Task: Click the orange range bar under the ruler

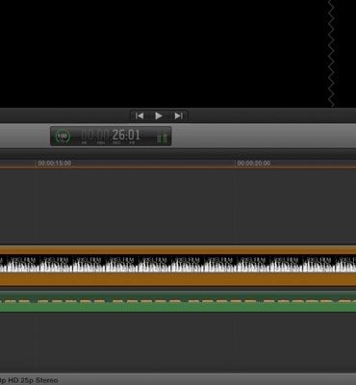Action: (178, 167)
